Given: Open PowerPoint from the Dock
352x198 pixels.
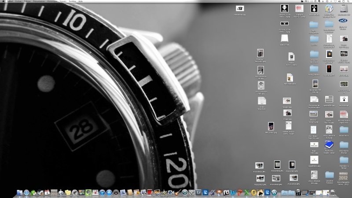Looking at the screenshot, I should click(x=240, y=192).
